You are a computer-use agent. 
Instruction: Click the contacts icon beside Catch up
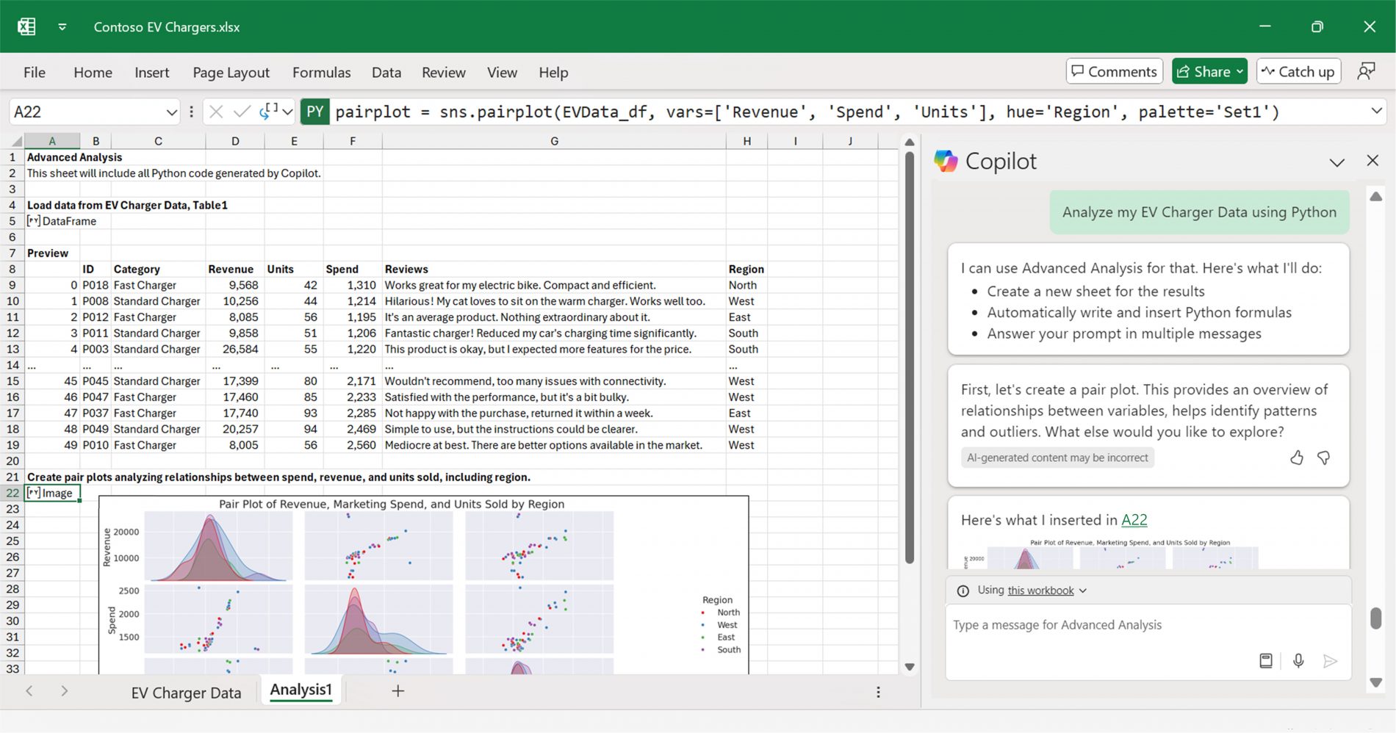(x=1367, y=71)
